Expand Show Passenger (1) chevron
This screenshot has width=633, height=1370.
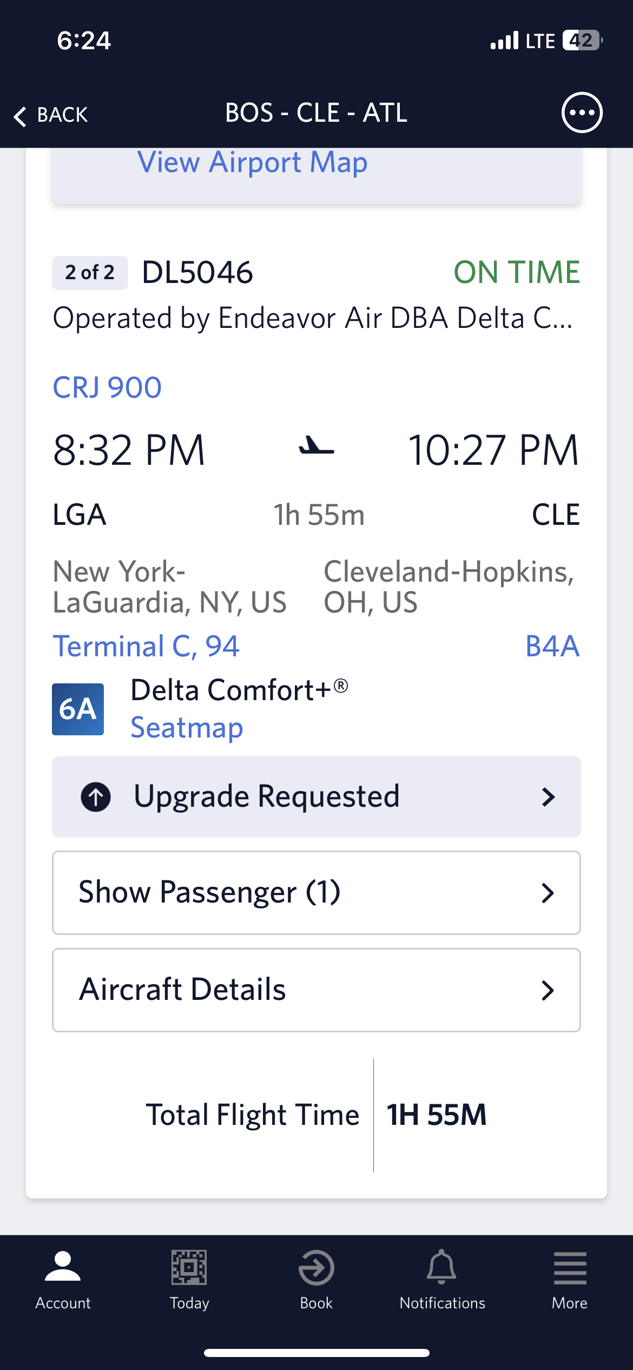pos(548,893)
